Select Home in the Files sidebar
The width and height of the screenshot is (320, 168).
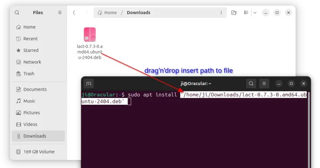(x=38, y=27)
